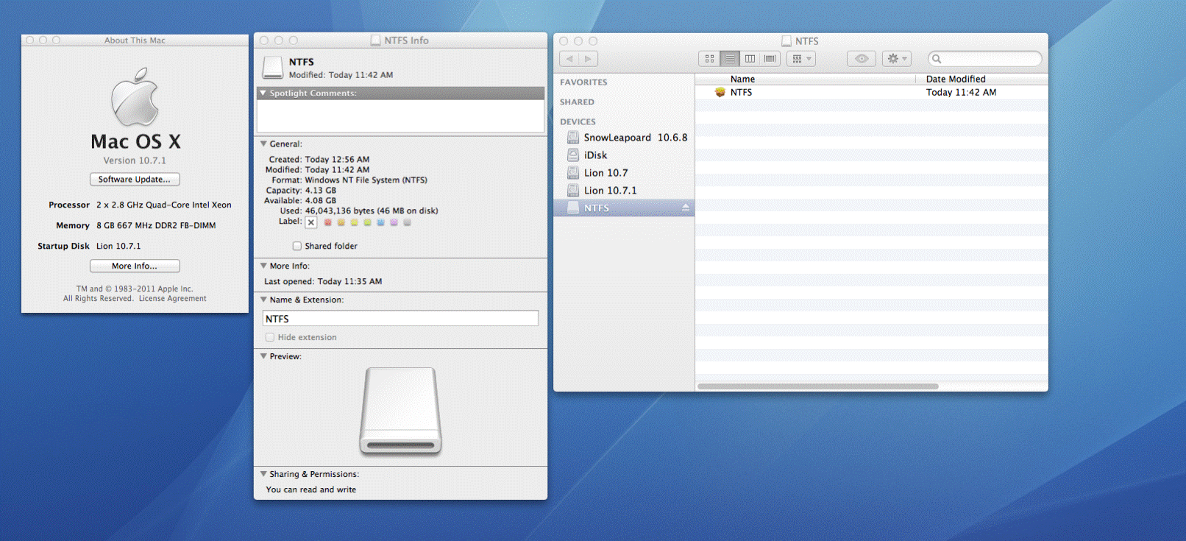Click the Format Windows NT File System value
1186x541 pixels.
click(x=366, y=180)
